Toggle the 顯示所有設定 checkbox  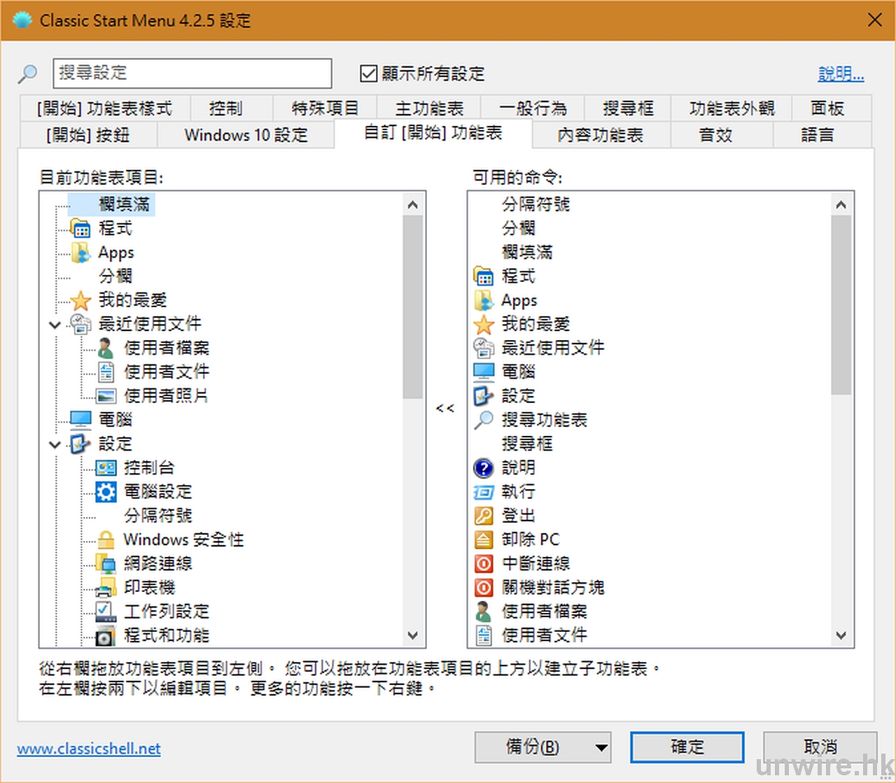[368, 73]
